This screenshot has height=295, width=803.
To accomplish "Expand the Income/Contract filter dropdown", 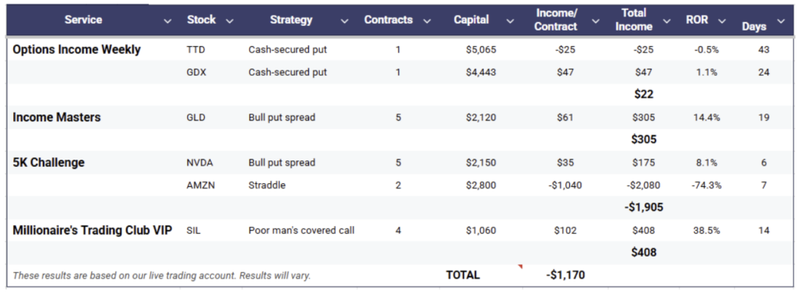I will click(x=595, y=21).
